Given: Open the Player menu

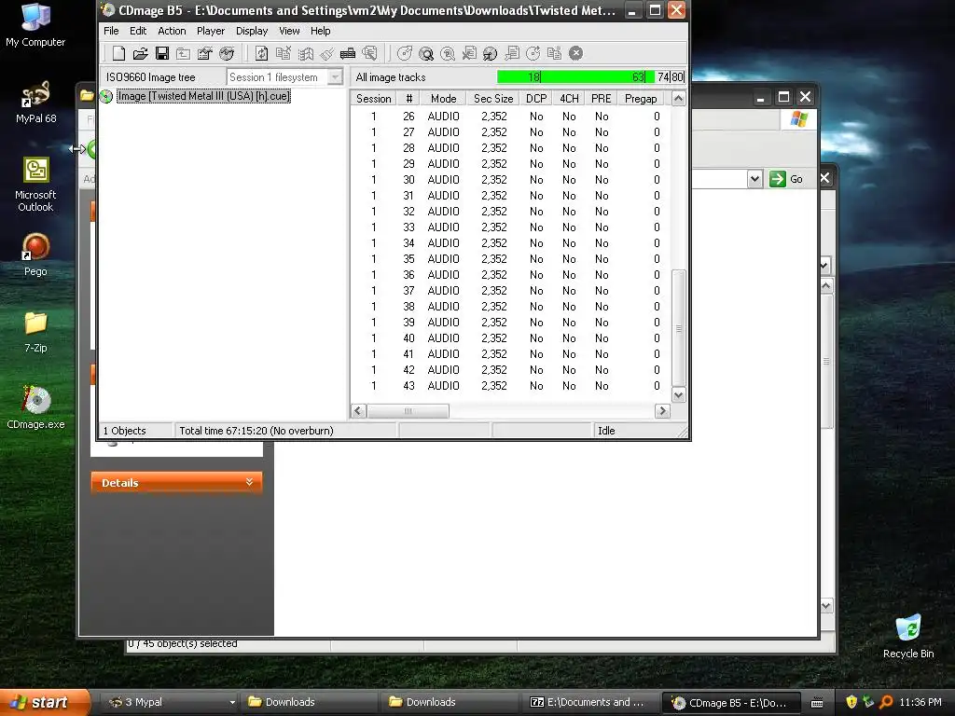Looking at the screenshot, I should click(211, 31).
